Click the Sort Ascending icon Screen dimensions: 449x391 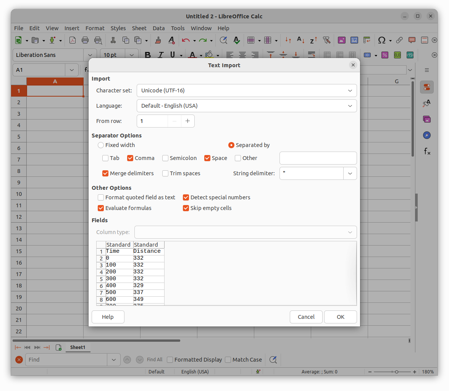(301, 40)
